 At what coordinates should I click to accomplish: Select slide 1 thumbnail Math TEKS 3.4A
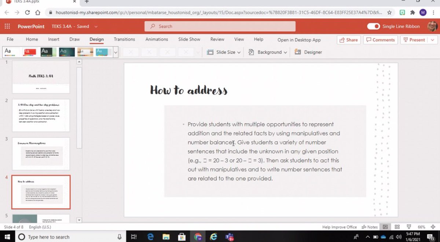coord(41,77)
